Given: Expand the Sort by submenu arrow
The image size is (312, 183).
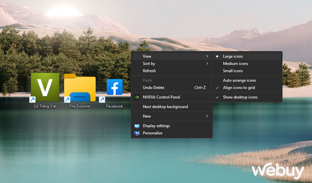Looking at the screenshot, I should click(207, 63).
